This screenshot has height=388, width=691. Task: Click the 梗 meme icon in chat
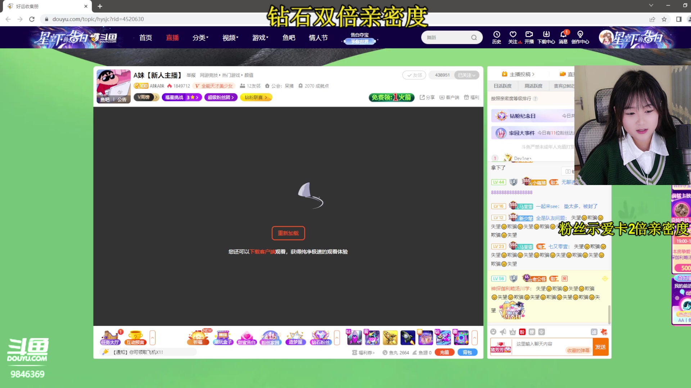coord(532,332)
